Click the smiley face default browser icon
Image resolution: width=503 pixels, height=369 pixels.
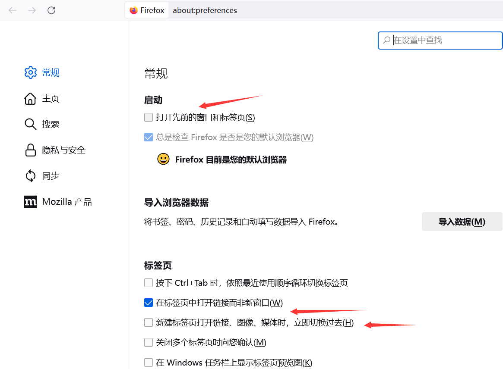coord(163,159)
